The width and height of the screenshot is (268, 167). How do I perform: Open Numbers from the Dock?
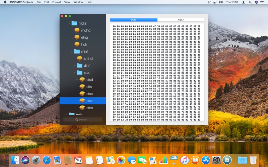[163, 160]
